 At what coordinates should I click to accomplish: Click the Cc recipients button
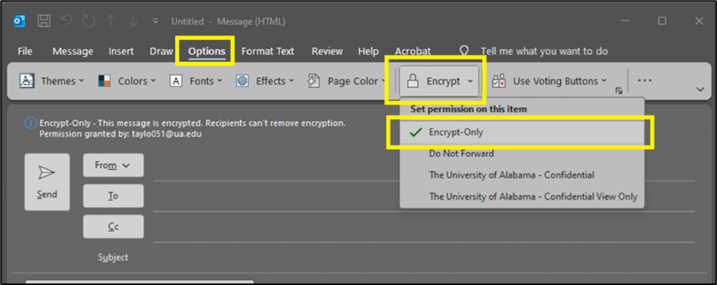point(113,227)
